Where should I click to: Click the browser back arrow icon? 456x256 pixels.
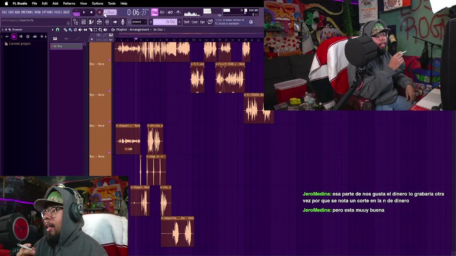(10, 30)
